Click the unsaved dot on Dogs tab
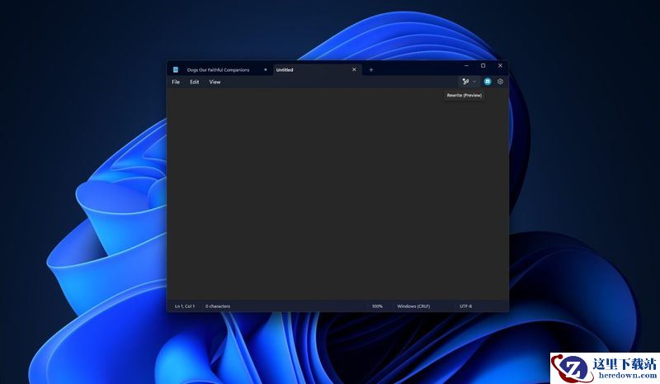 [265, 69]
